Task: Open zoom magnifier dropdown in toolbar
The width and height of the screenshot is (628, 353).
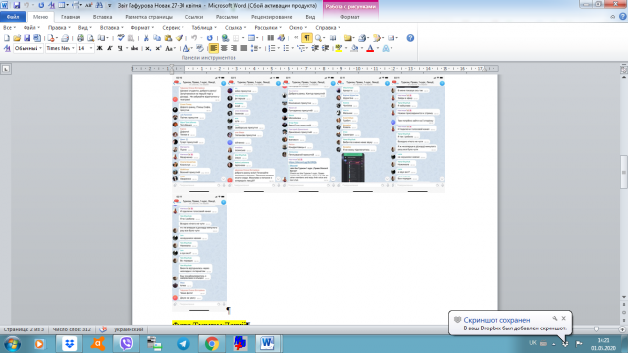Action: [x=320, y=38]
